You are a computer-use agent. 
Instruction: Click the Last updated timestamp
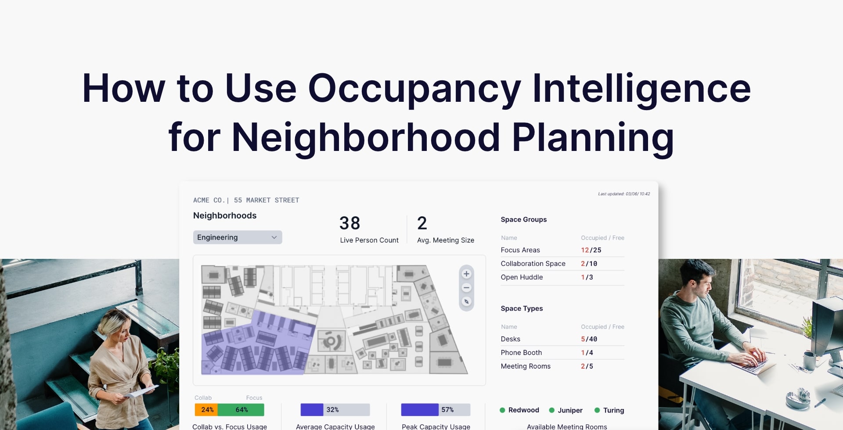pyautogui.click(x=624, y=193)
